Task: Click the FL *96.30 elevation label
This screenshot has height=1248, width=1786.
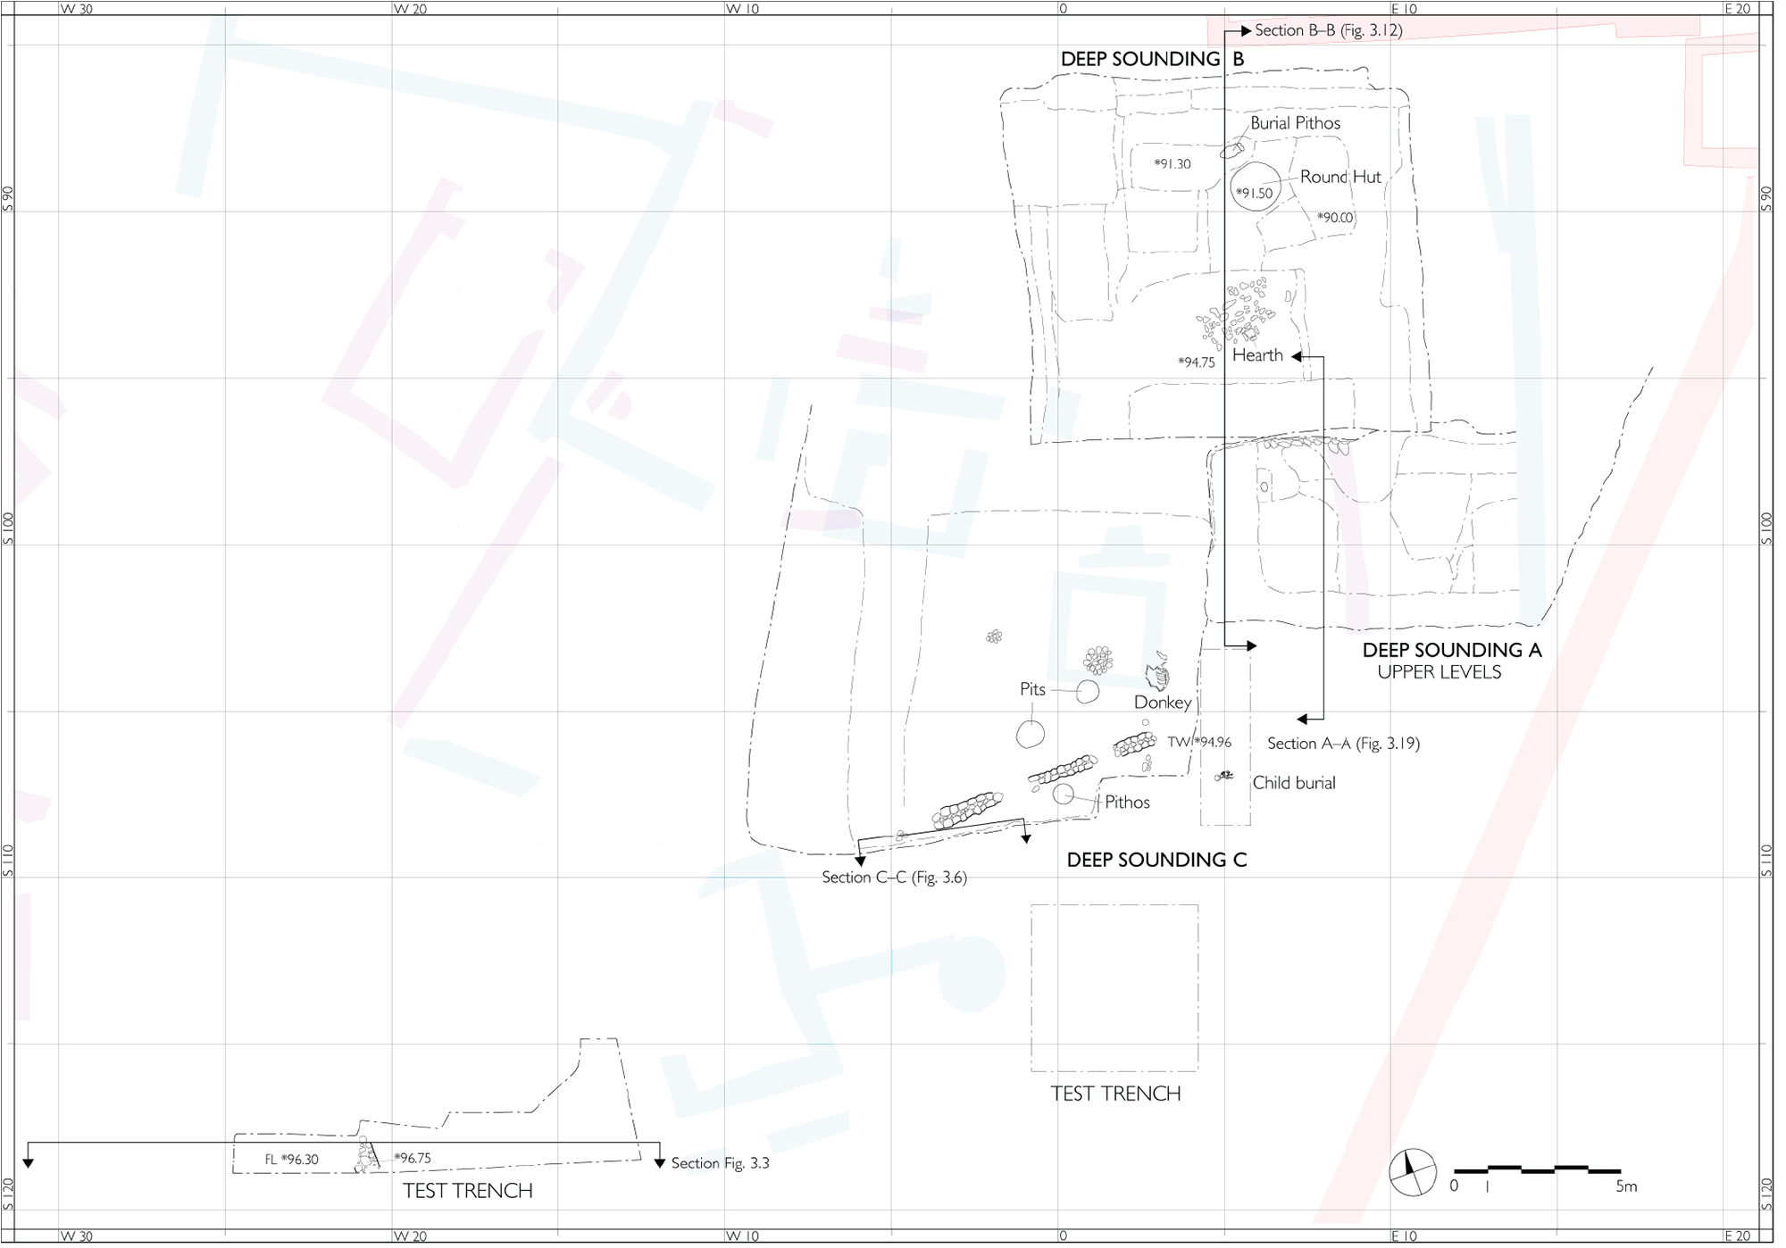Action: pos(291,1160)
